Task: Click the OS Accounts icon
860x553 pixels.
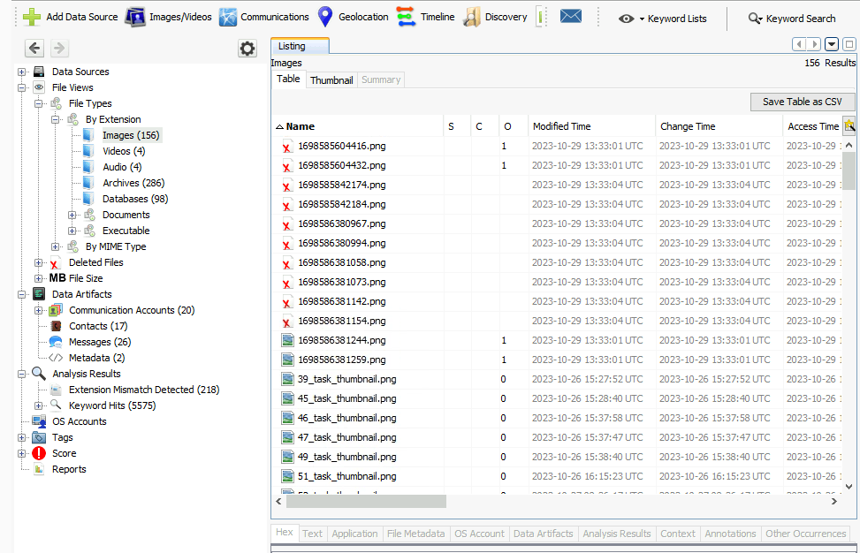Action: [39, 421]
